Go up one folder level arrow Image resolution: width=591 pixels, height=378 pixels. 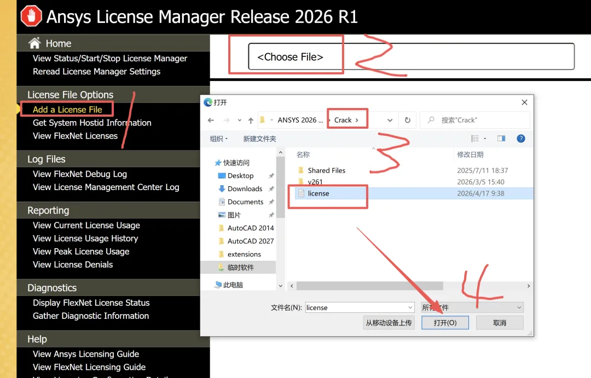tap(251, 120)
